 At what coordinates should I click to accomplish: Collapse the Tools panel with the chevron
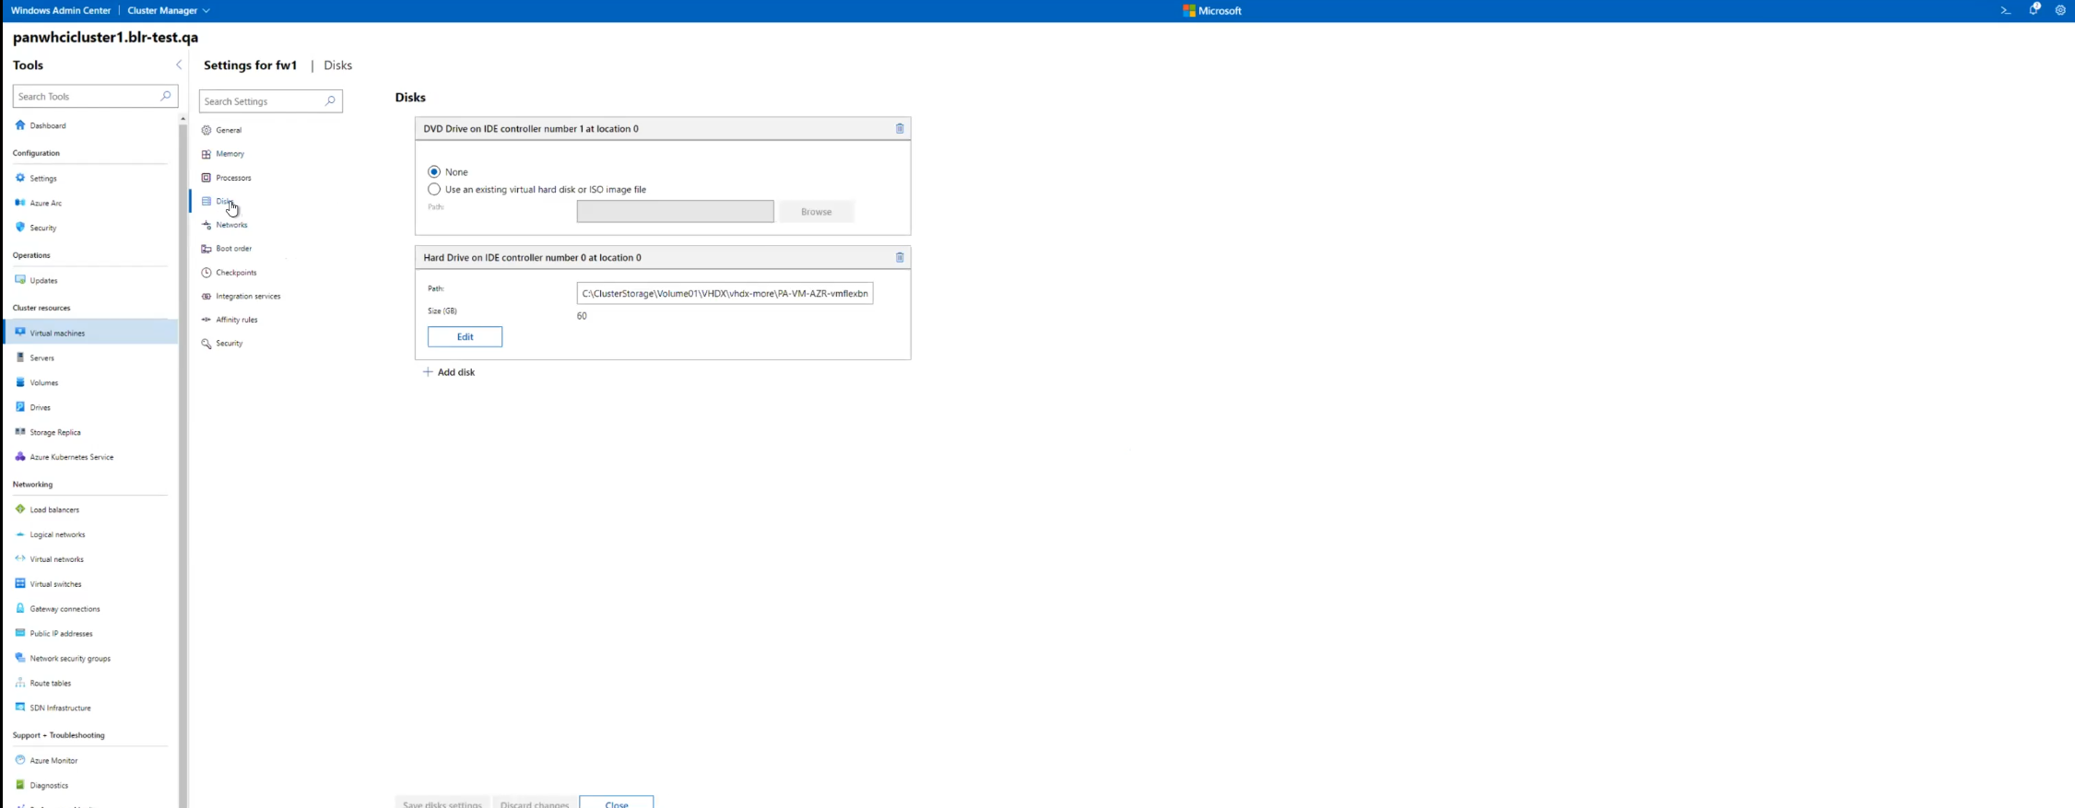click(x=179, y=64)
